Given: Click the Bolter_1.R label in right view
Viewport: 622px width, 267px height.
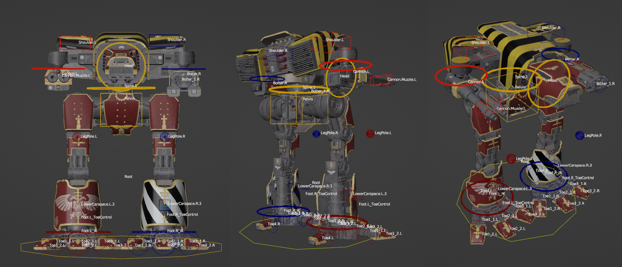Looking at the screenshot, I should [605, 84].
